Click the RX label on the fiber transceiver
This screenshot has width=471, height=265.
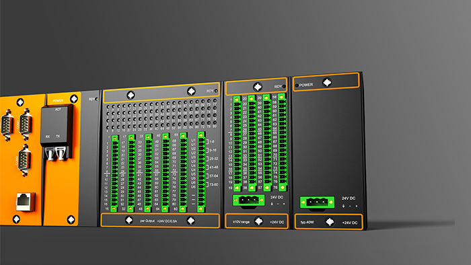[48, 137]
